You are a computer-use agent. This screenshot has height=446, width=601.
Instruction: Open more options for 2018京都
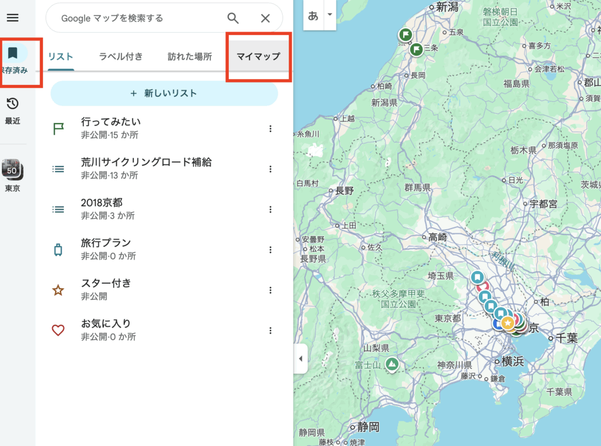271,209
